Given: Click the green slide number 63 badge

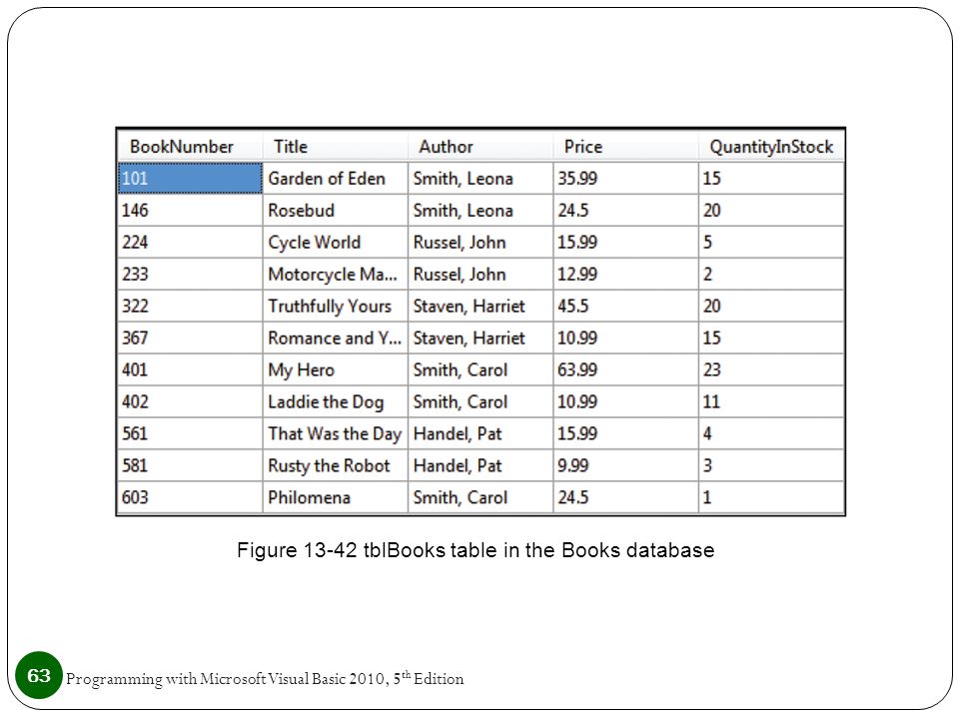Looking at the screenshot, I should point(39,675).
